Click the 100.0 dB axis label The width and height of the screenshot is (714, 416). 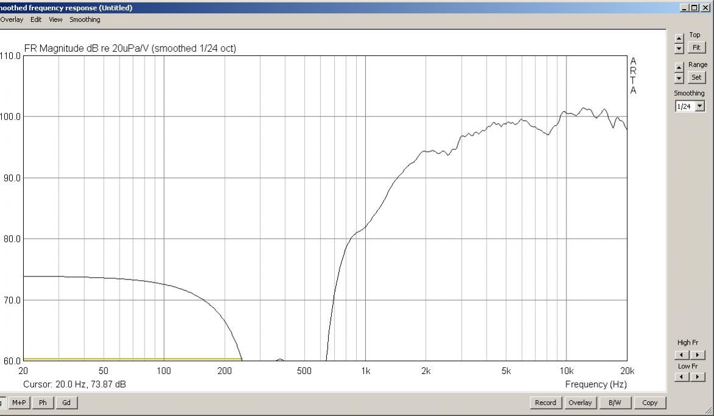(10, 117)
